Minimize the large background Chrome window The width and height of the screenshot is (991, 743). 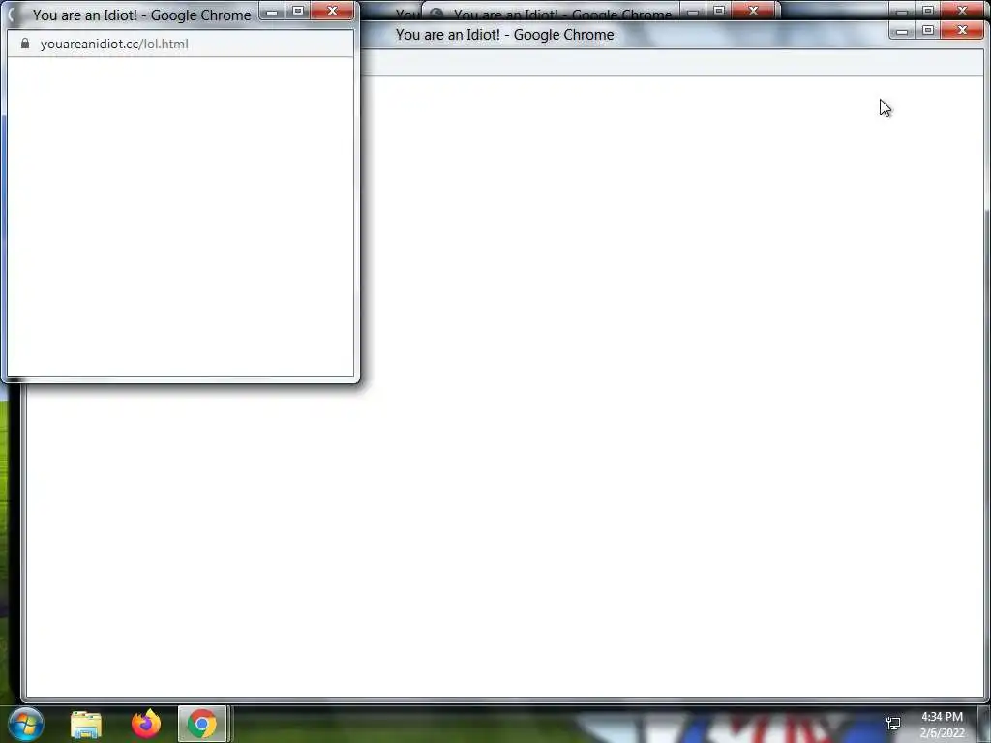click(902, 30)
